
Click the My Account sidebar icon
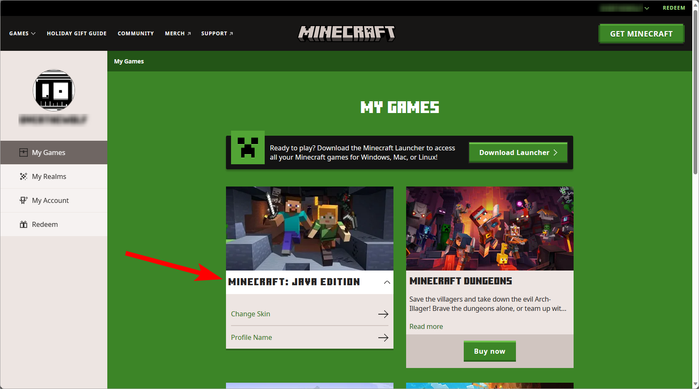(x=24, y=200)
